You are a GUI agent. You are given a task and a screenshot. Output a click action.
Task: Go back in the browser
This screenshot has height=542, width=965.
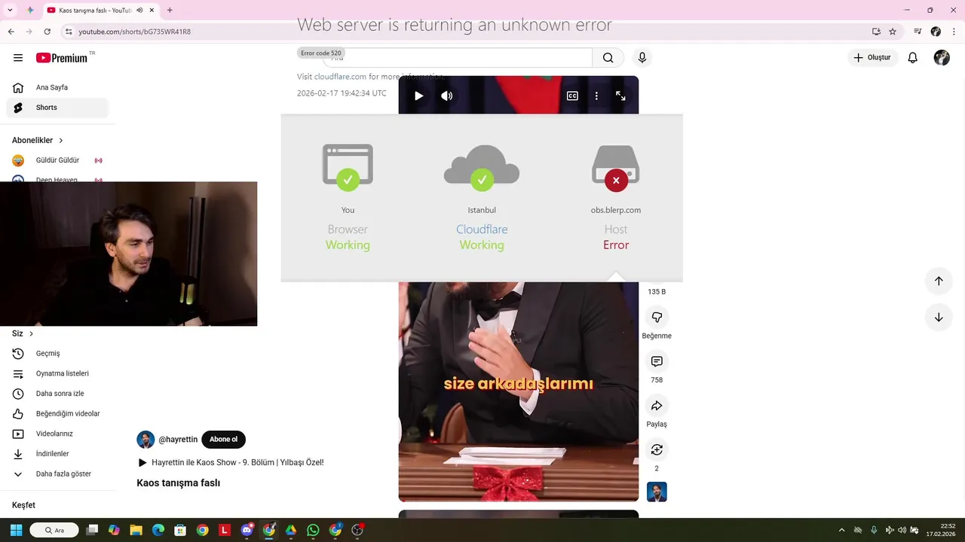point(11,32)
